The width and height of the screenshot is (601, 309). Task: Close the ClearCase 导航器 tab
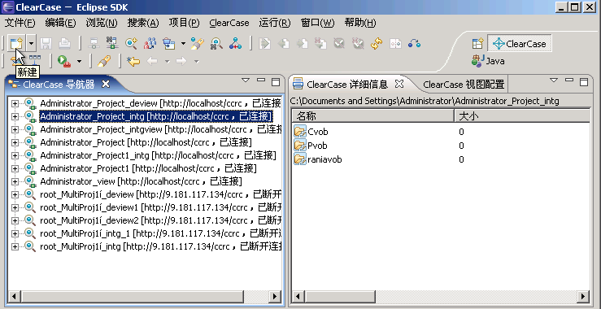point(106,84)
